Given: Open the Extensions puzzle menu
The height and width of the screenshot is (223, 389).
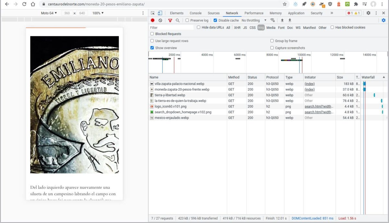Looking at the screenshot, I should (x=356, y=4).
